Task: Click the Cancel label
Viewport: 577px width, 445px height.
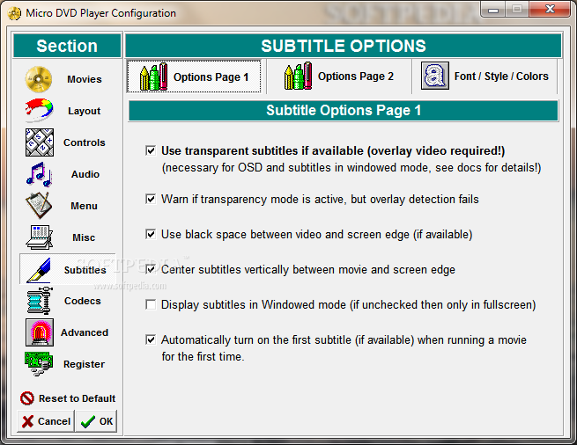Action: click(54, 421)
